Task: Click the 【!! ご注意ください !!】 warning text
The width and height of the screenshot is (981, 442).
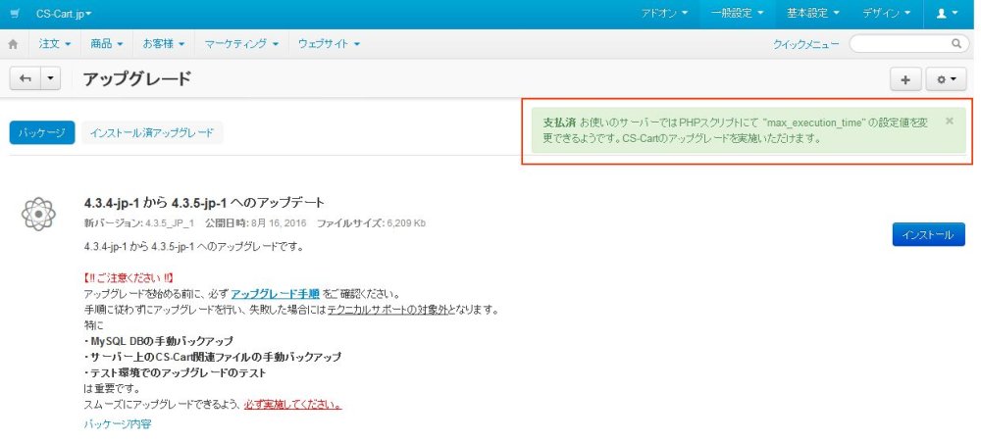Action: (129, 277)
